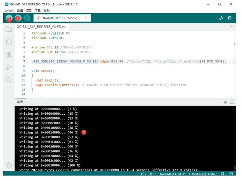Toggle output word wrap icon

point(225,102)
